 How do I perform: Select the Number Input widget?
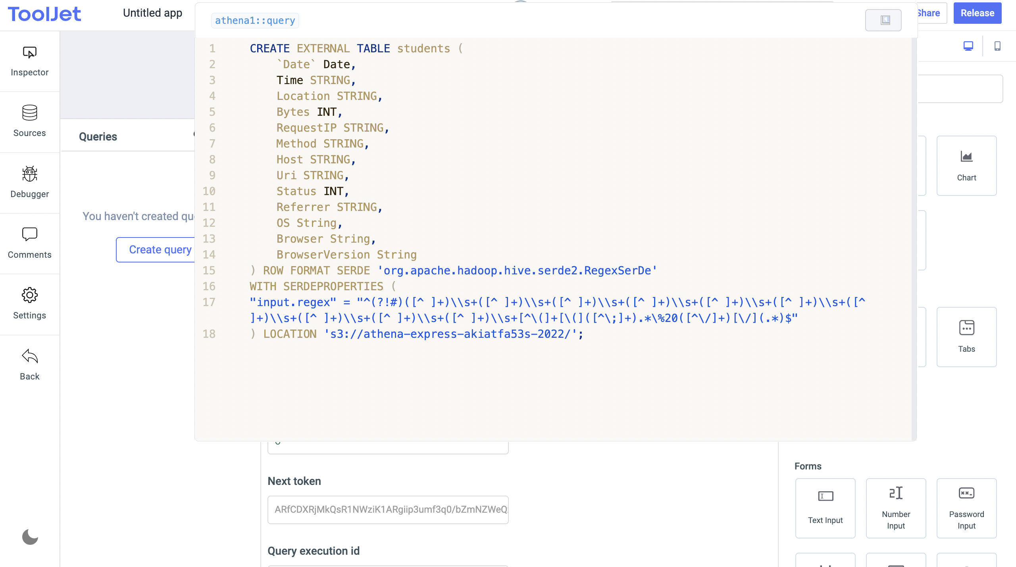(x=896, y=508)
